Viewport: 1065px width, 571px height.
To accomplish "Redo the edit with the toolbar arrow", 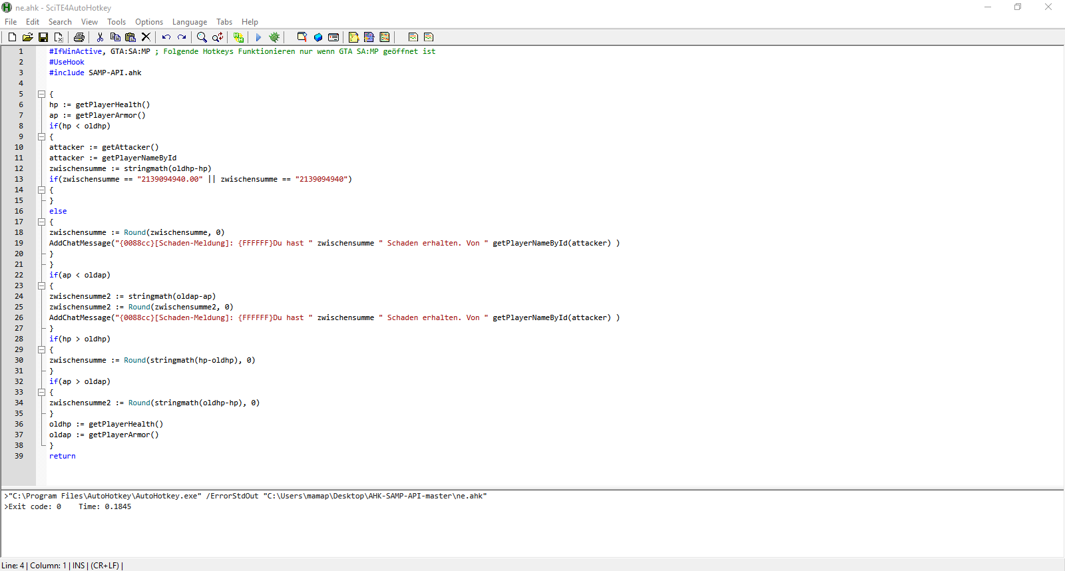I will 182,37.
